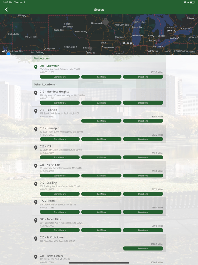Tap the Toronto label on the map
The image size is (198, 265).
click(x=170, y=31)
